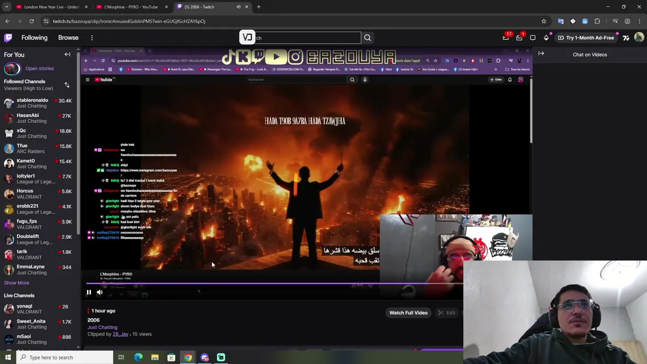Open Chrome profile icon
Viewport: 647px width, 364px height.
627,21
